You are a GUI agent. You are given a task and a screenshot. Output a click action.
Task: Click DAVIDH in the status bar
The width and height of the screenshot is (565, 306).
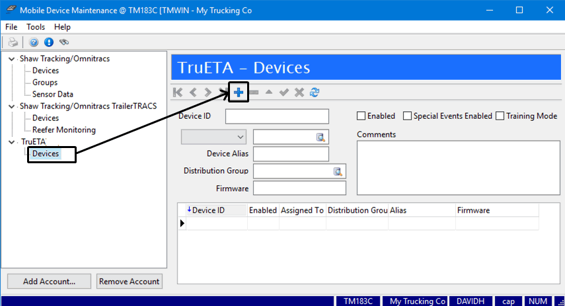click(471, 301)
